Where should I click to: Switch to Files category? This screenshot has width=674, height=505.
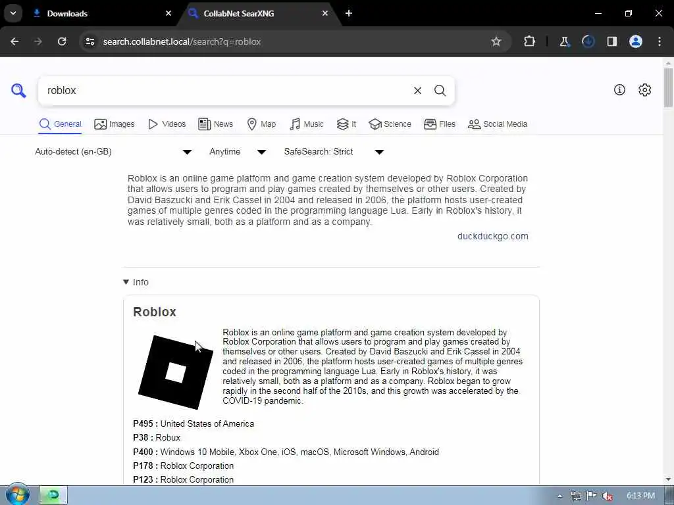pyautogui.click(x=439, y=124)
